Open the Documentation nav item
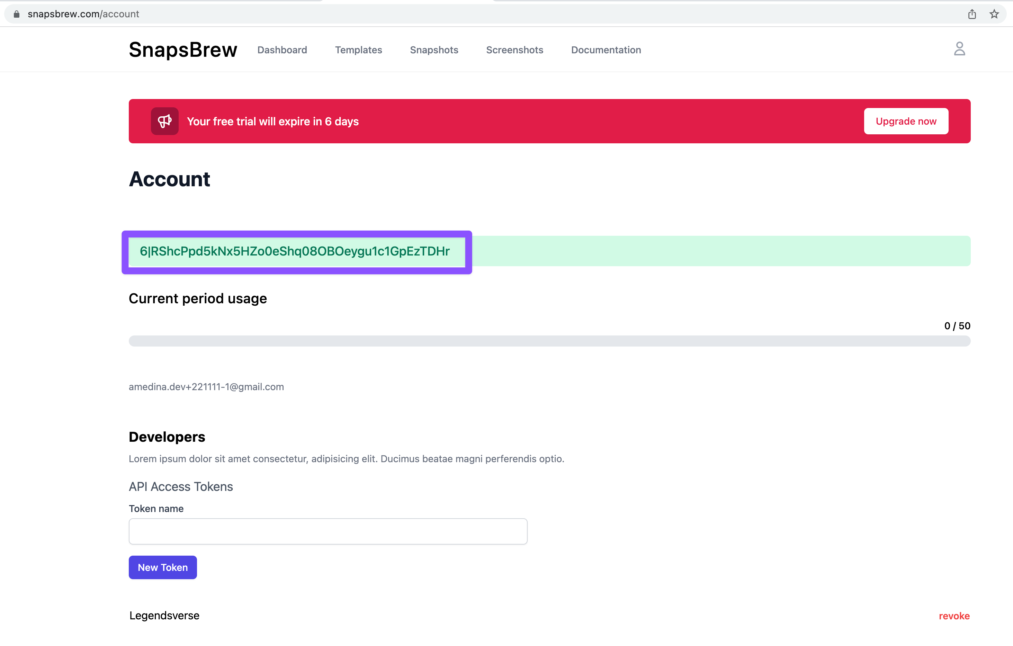 click(606, 50)
